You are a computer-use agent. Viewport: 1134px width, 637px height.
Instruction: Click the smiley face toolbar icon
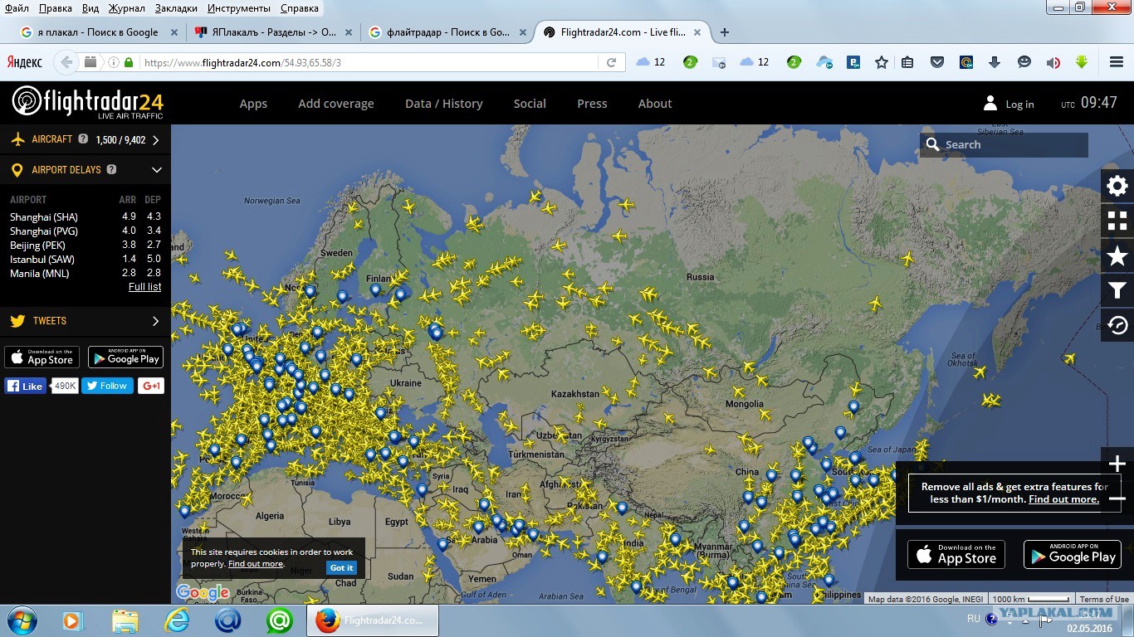[x=1024, y=62]
